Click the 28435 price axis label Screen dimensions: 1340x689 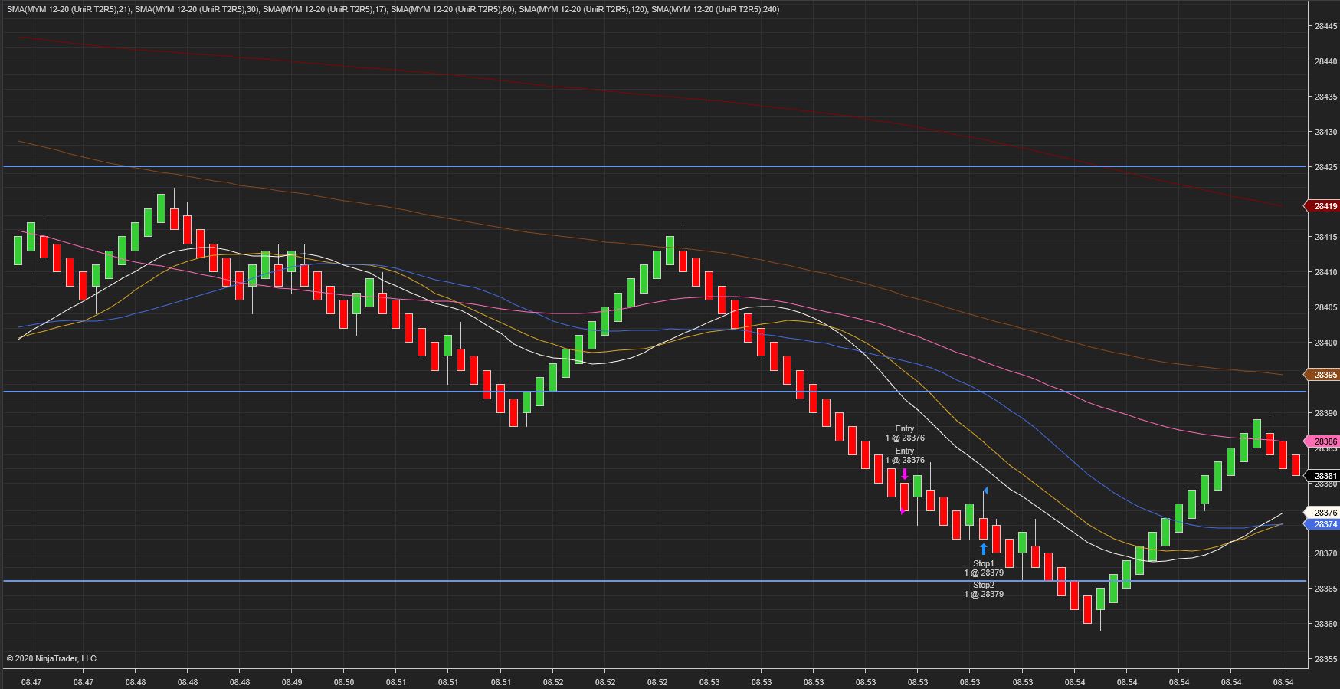pyautogui.click(x=1325, y=97)
